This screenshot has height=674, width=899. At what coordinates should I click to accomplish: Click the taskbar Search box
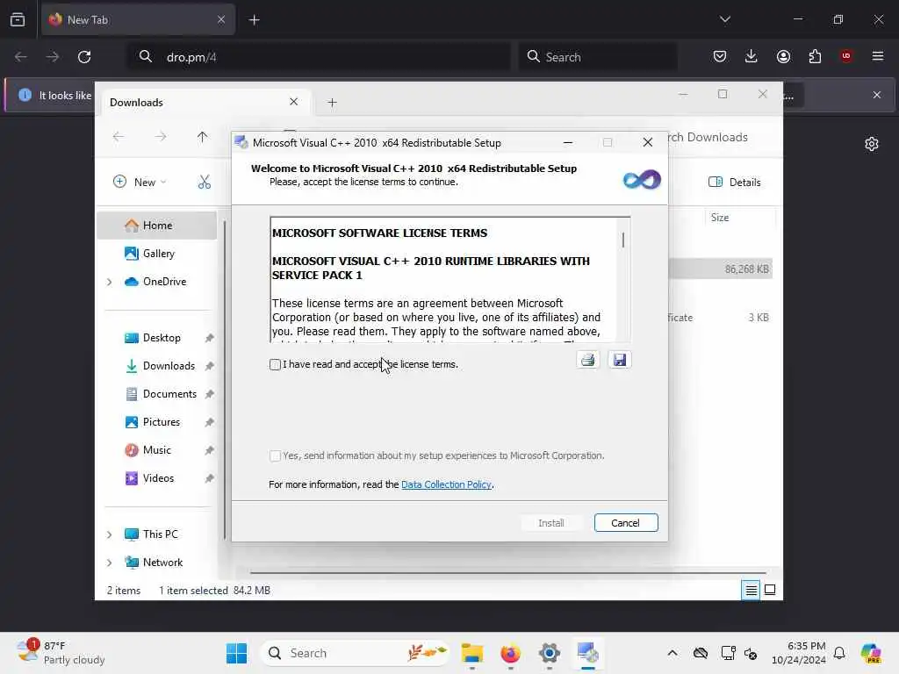pyautogui.click(x=354, y=653)
